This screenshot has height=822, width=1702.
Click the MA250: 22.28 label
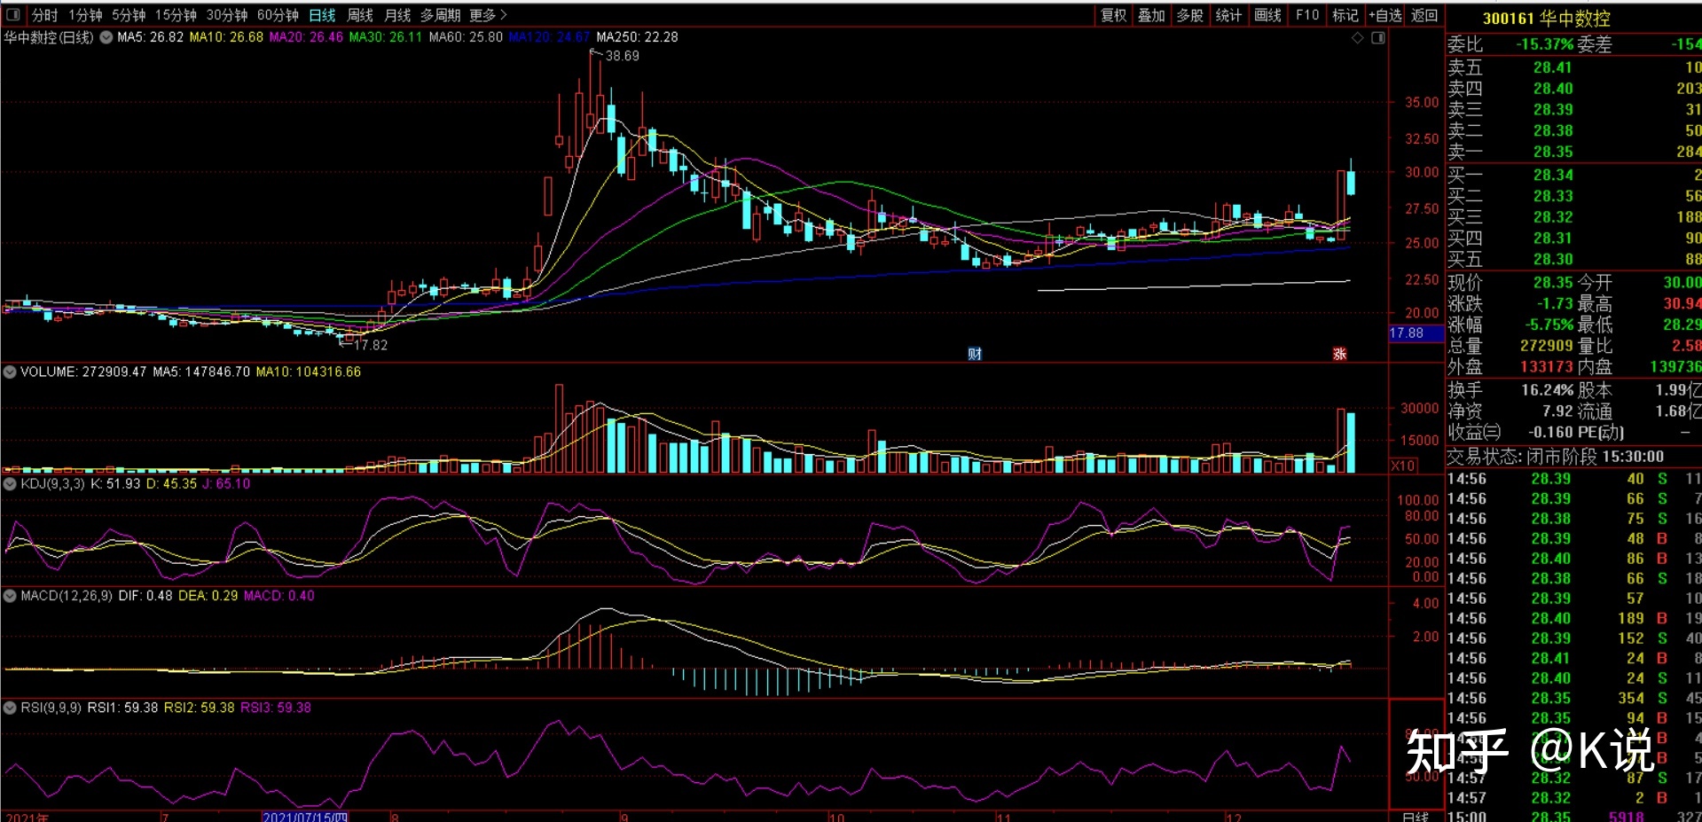[637, 37]
